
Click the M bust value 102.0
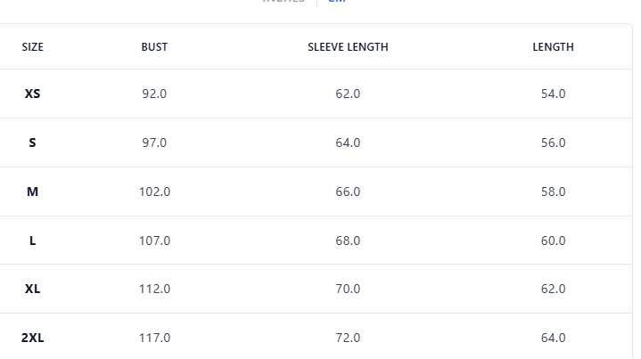(154, 192)
